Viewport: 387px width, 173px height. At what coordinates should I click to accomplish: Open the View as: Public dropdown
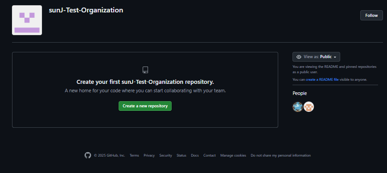point(316,57)
